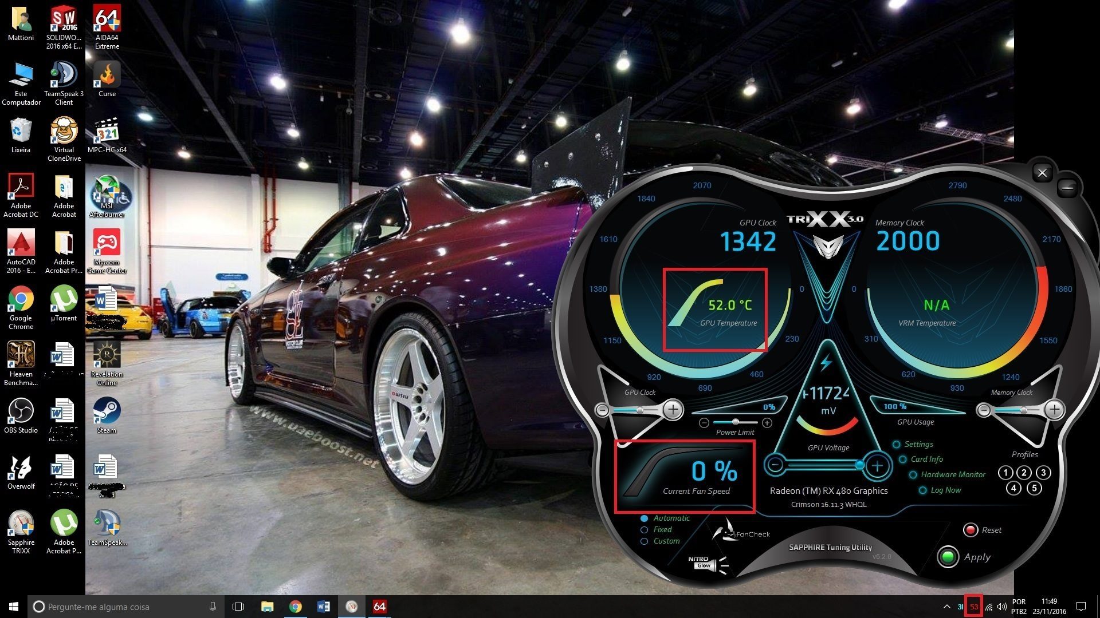This screenshot has width=1100, height=618.
Task: Activate Log Now option
Action: (940, 490)
